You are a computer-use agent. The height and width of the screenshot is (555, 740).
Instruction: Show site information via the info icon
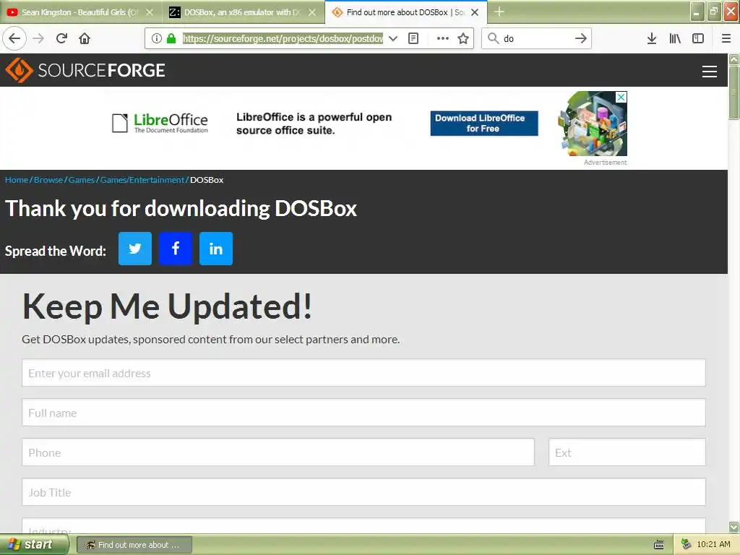coord(157,38)
